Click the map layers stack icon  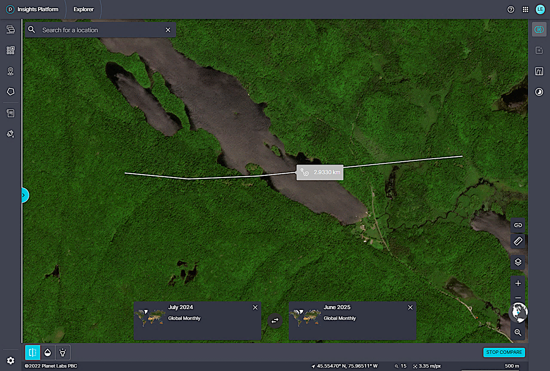click(518, 262)
